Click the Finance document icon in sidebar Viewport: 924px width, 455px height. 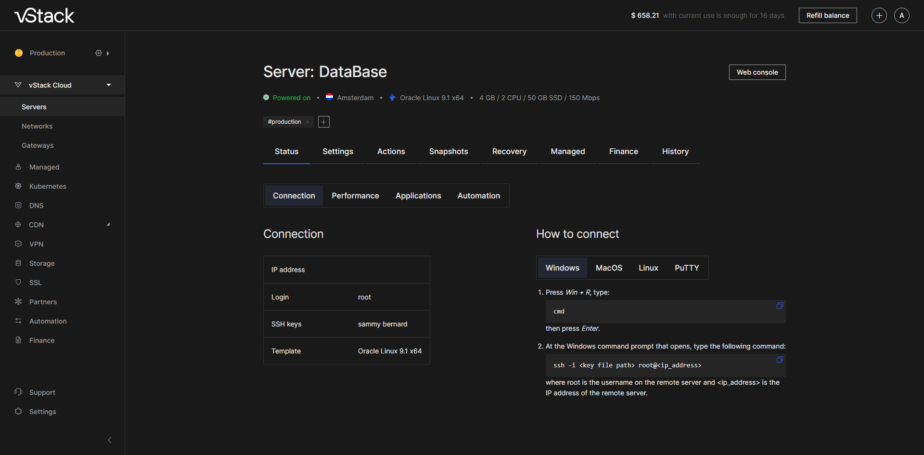pyautogui.click(x=18, y=340)
